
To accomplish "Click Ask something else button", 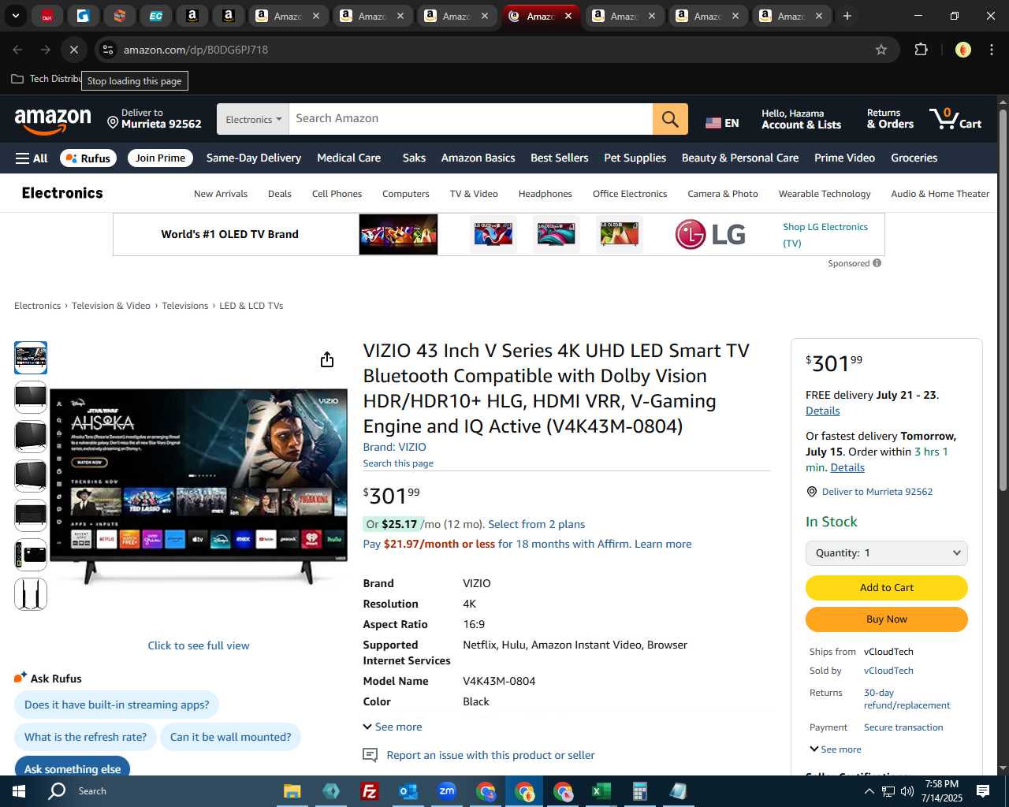I will point(73,767).
